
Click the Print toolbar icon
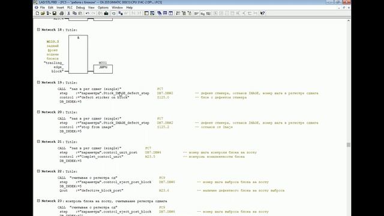point(61,13)
